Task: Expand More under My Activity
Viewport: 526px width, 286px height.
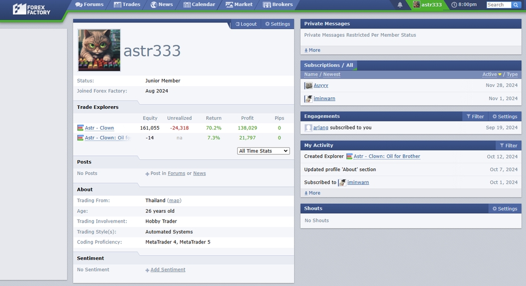Action: 312,193
